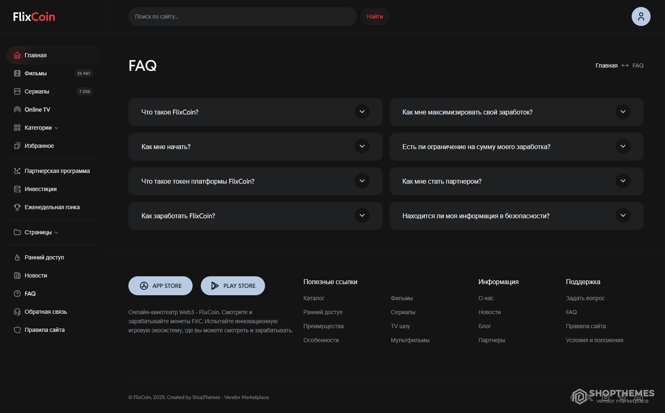Expand the "Что такое FlixCoin?" question

255,112
